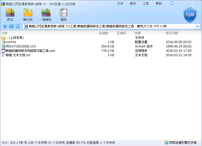Select the MSDATGRD2008.OCX file
The height and width of the screenshot is (146, 202).
pos(21,46)
